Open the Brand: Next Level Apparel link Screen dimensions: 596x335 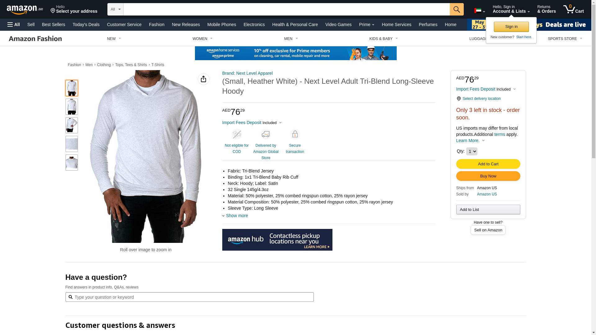coord(247,73)
